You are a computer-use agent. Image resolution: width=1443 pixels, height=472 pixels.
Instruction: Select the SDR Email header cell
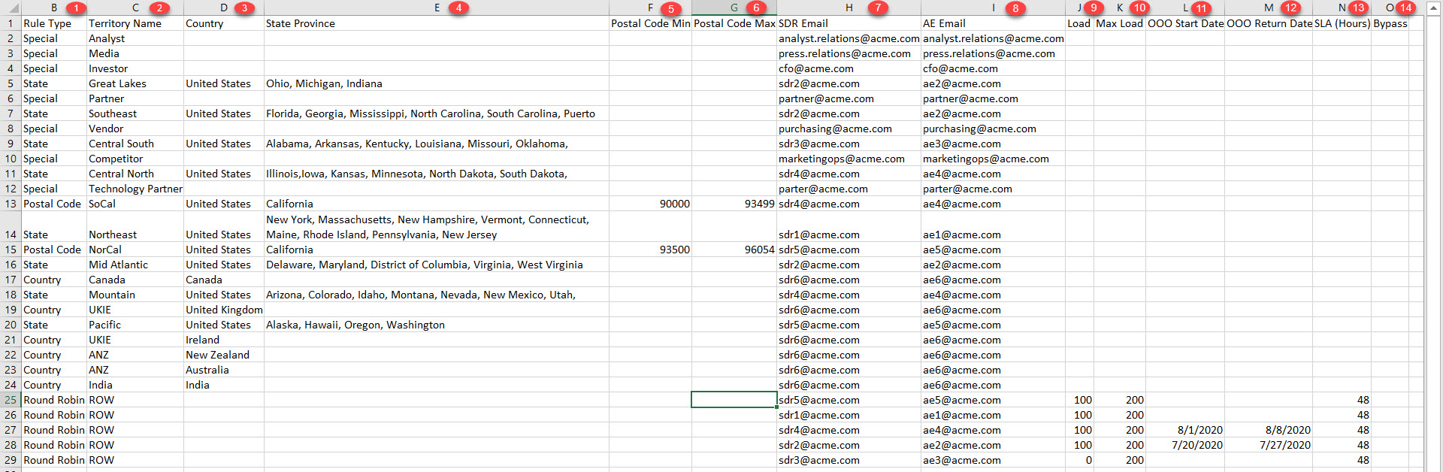point(848,23)
